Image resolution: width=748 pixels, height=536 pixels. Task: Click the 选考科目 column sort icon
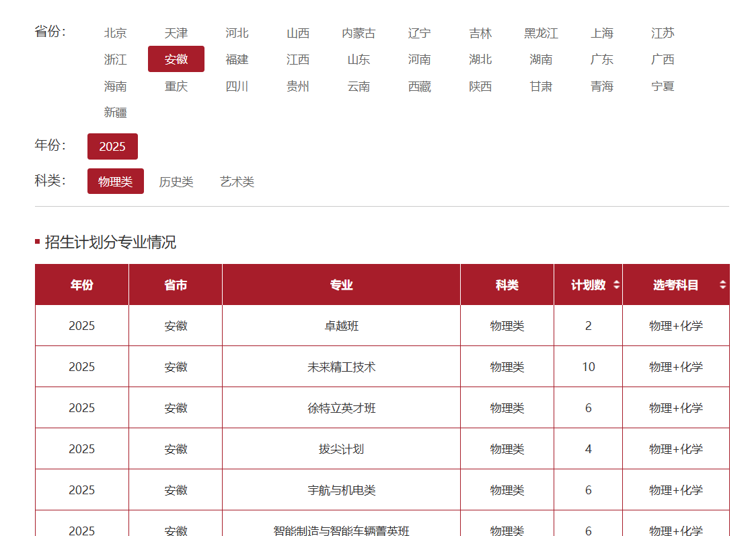click(x=722, y=285)
